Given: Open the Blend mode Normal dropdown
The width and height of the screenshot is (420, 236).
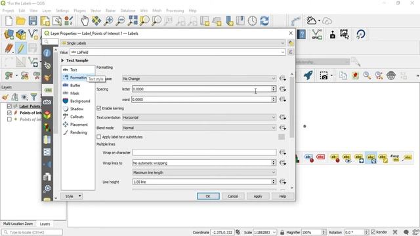Looking at the screenshot, I should 199,128.
